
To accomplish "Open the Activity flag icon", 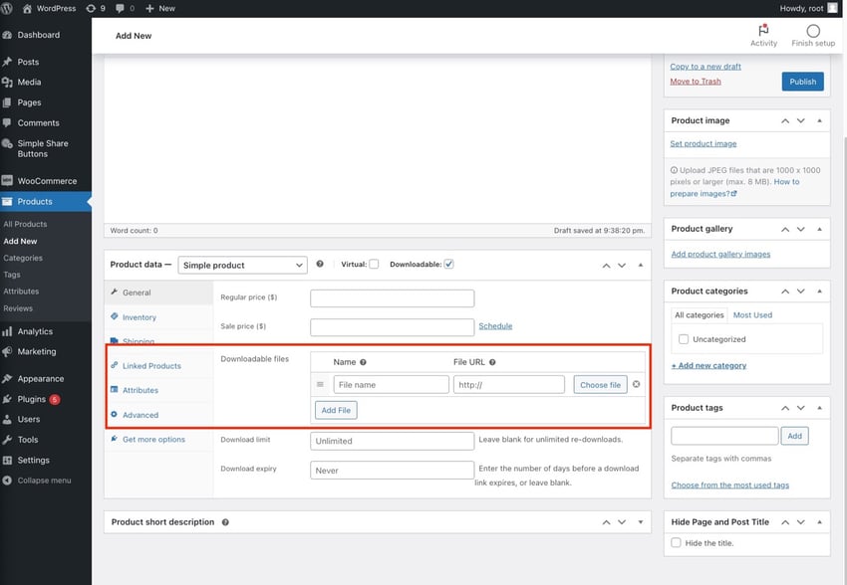I will [x=763, y=30].
